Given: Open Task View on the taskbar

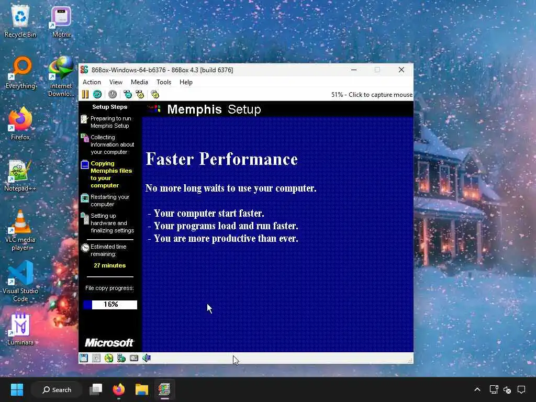Looking at the screenshot, I should tap(96, 389).
